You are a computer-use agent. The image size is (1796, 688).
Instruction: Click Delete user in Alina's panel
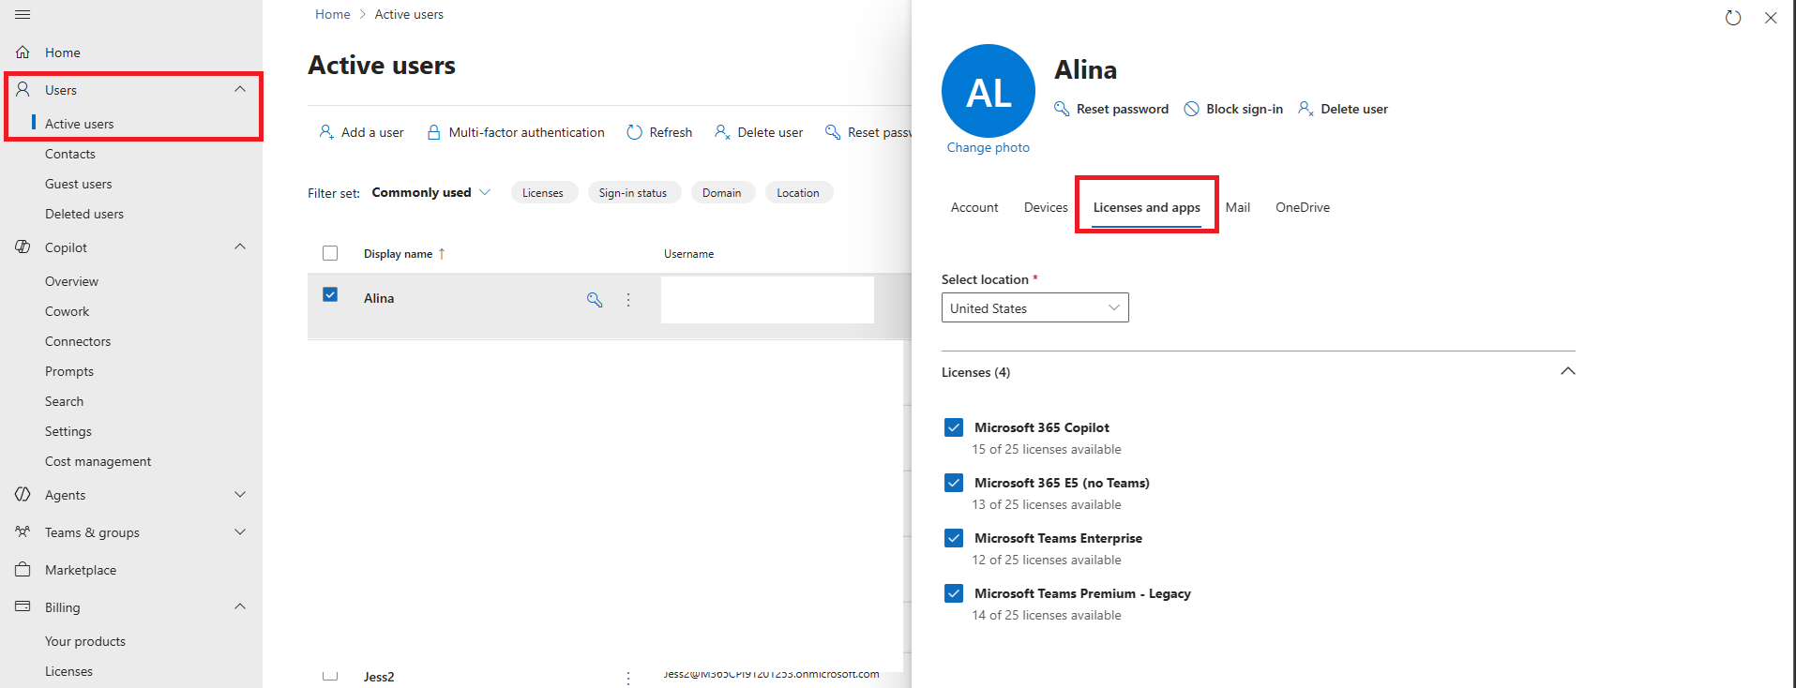coord(1343,109)
